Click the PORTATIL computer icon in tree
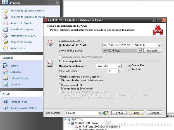Image resolution: width=174 pixels, height=130 pixels. point(69,119)
